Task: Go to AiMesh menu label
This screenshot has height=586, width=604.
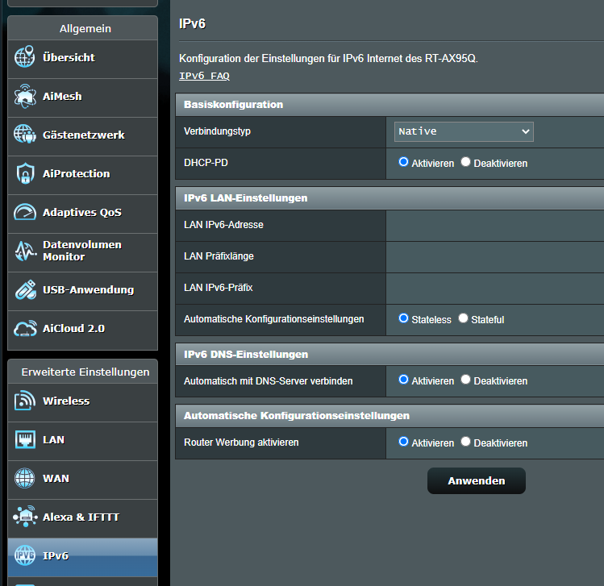Action: (x=62, y=96)
